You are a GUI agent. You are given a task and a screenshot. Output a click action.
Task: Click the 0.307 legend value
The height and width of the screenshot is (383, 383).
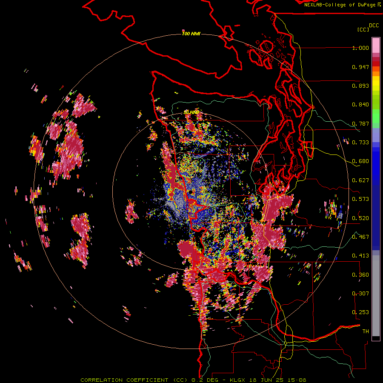[360, 294]
